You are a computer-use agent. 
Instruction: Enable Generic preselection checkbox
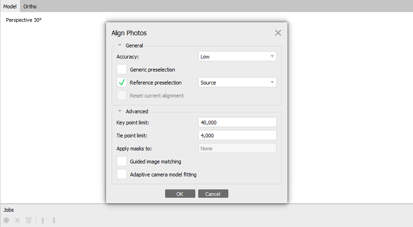coord(122,70)
